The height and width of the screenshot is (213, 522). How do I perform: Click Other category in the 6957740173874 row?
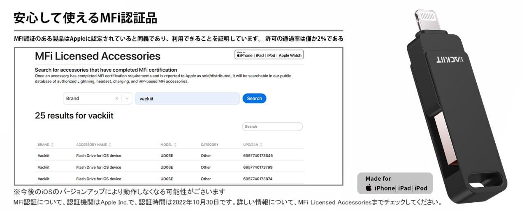[206, 179]
